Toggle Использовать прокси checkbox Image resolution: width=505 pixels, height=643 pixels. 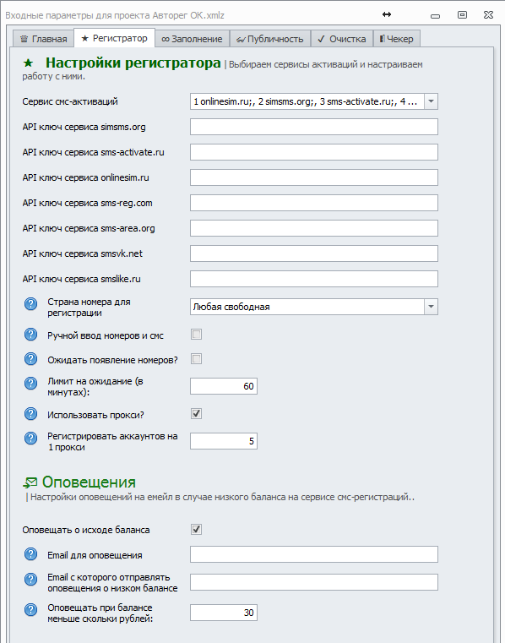(197, 414)
